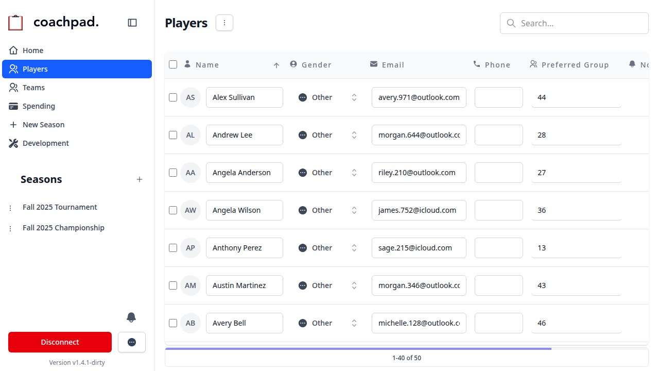Select Teams in the sidebar
This screenshot has width=659, height=371.
tap(33, 87)
